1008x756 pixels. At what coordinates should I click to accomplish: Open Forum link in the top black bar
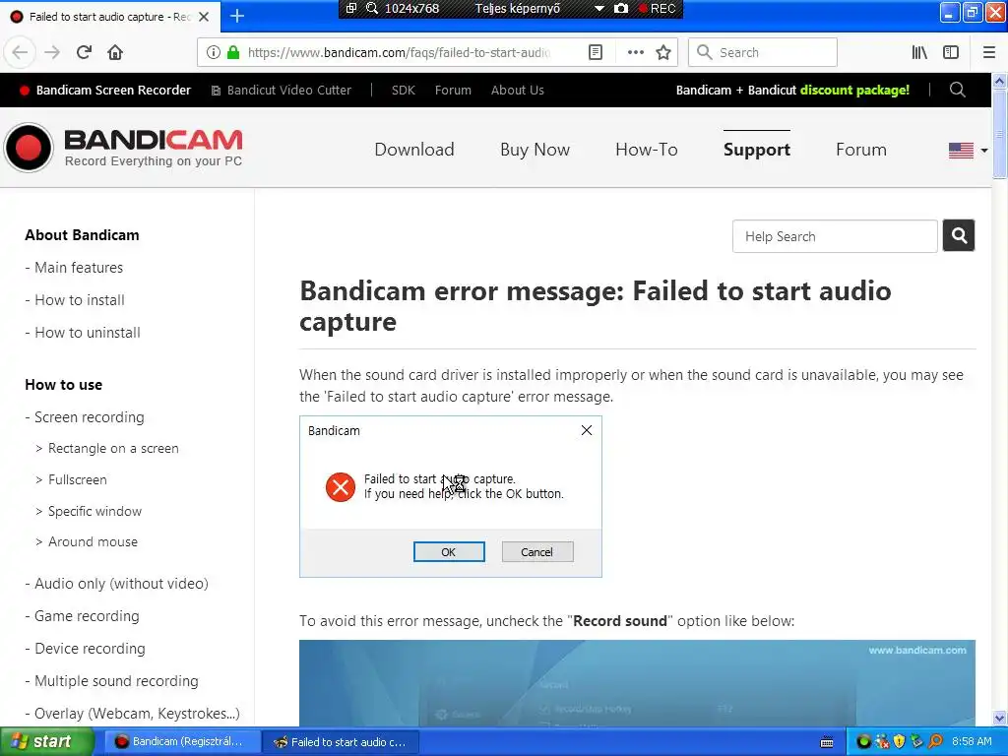click(x=453, y=90)
